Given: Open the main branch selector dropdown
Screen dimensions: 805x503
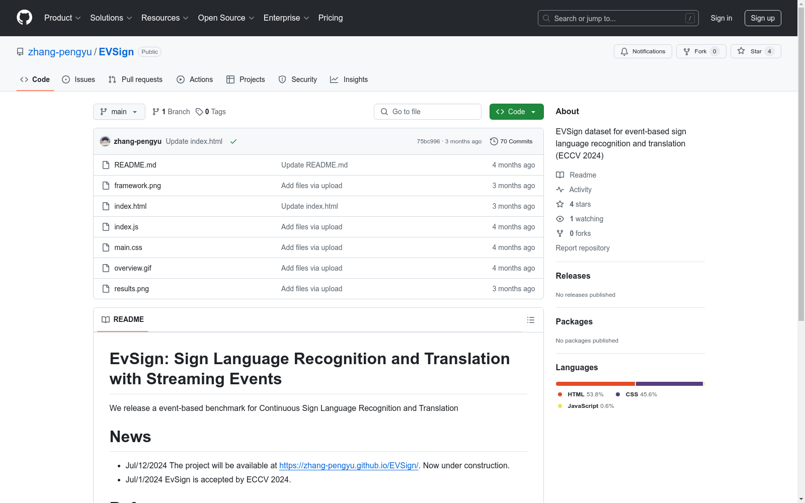Looking at the screenshot, I should (119, 112).
